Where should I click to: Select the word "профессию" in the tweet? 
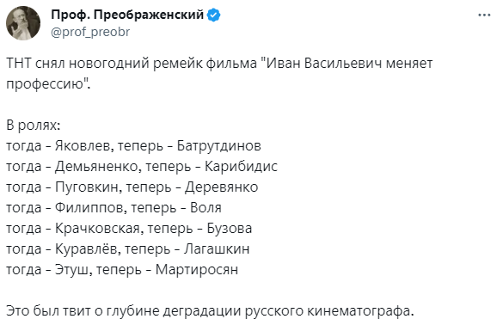[x=45, y=84]
